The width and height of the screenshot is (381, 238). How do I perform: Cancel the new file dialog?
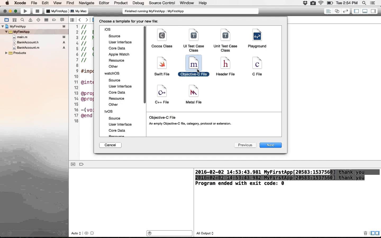click(110, 145)
